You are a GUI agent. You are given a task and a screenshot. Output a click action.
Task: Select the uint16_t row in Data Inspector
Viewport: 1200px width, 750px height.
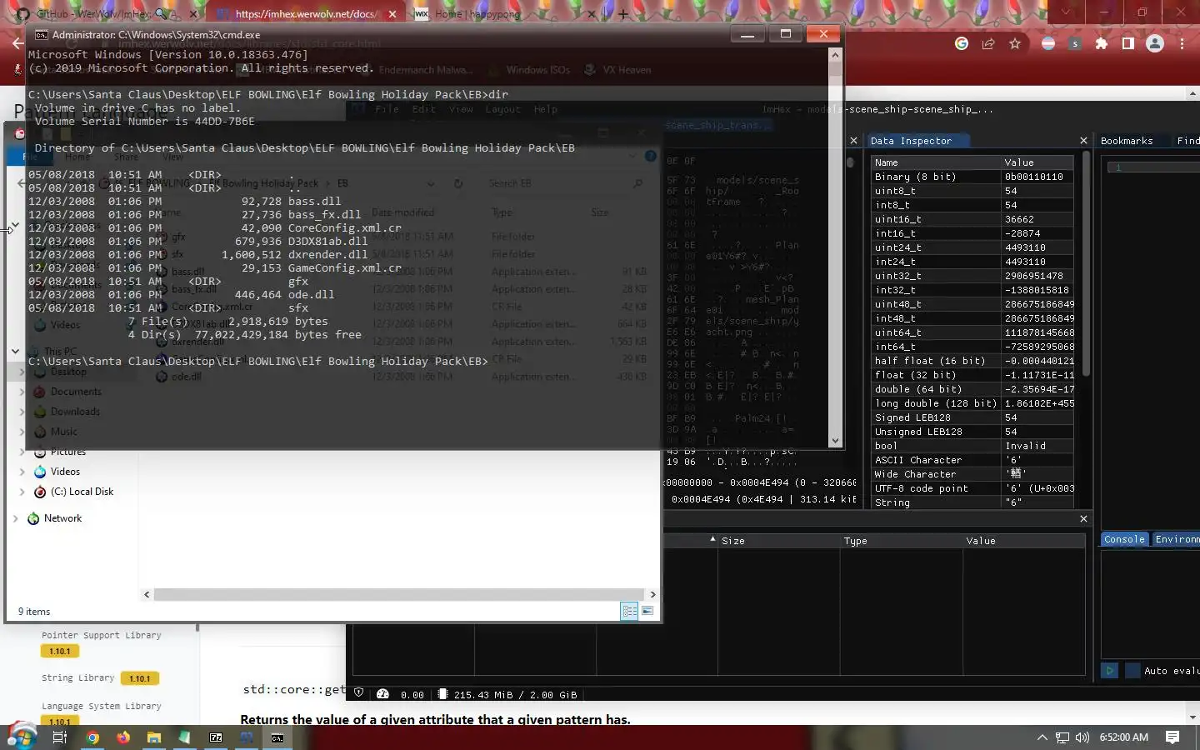[972, 219]
